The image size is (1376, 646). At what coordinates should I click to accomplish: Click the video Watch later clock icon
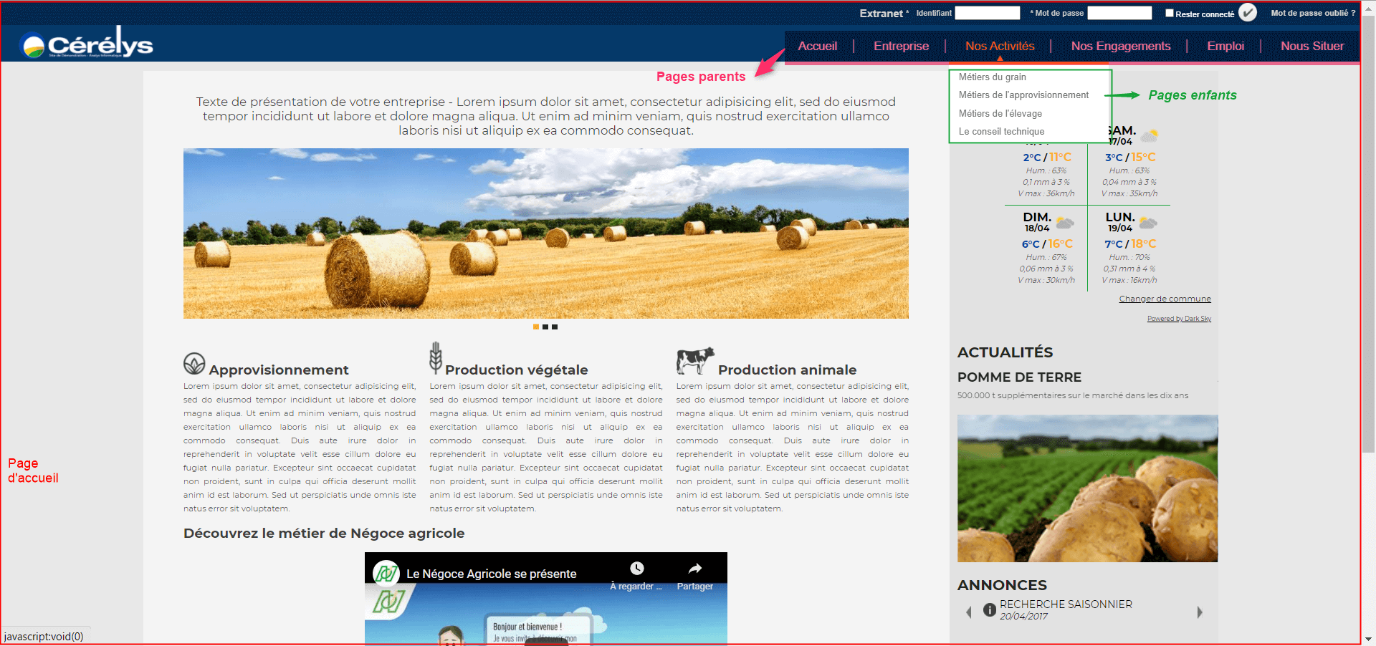[x=636, y=569]
